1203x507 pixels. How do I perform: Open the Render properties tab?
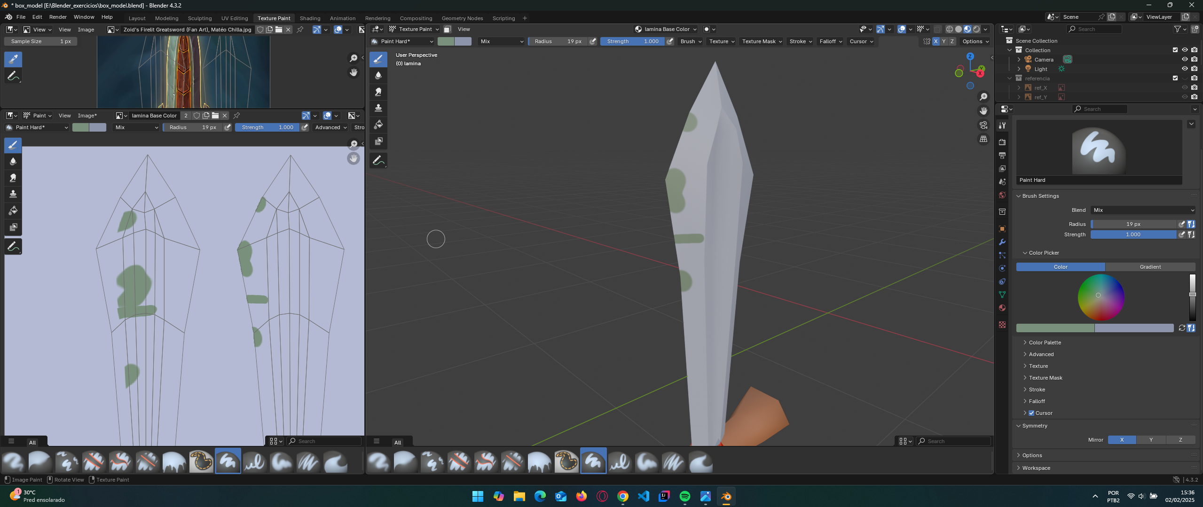[1002, 142]
